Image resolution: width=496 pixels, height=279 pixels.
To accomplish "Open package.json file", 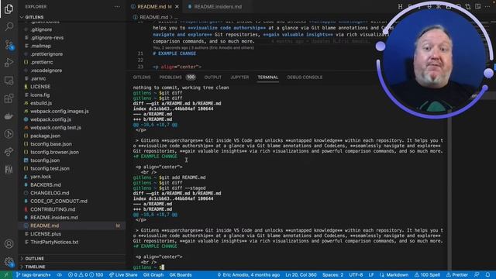I will point(45,136).
